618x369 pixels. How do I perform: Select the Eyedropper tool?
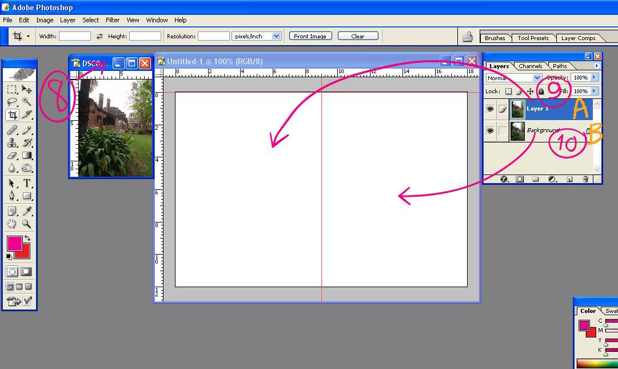(x=27, y=212)
